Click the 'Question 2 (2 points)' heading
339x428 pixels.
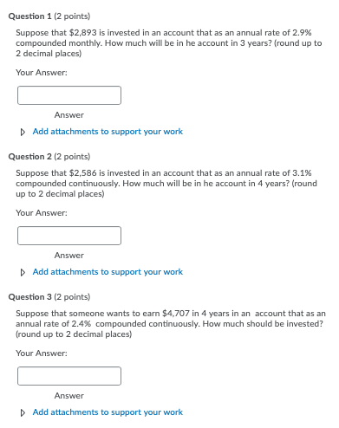(49, 157)
